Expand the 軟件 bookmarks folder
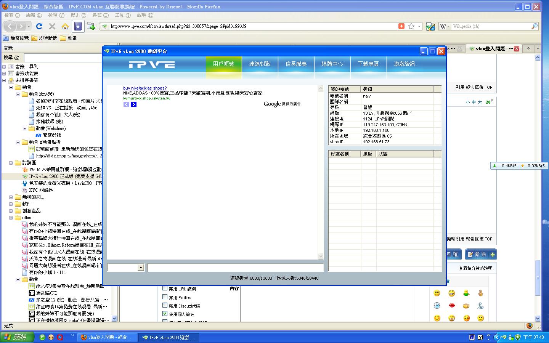 (x=11, y=204)
